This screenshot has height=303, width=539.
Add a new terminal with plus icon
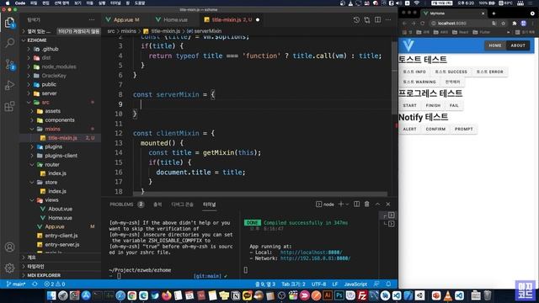coord(340,204)
